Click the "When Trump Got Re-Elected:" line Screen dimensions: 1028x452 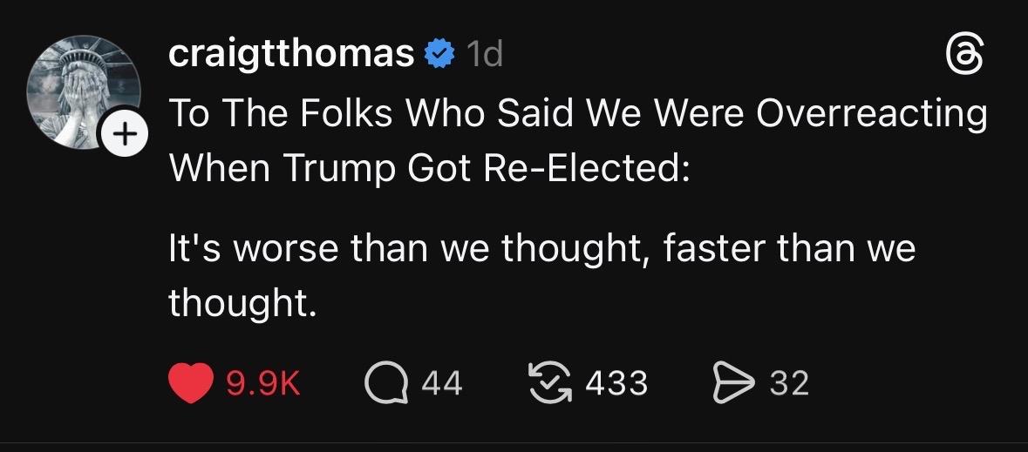[429, 165]
